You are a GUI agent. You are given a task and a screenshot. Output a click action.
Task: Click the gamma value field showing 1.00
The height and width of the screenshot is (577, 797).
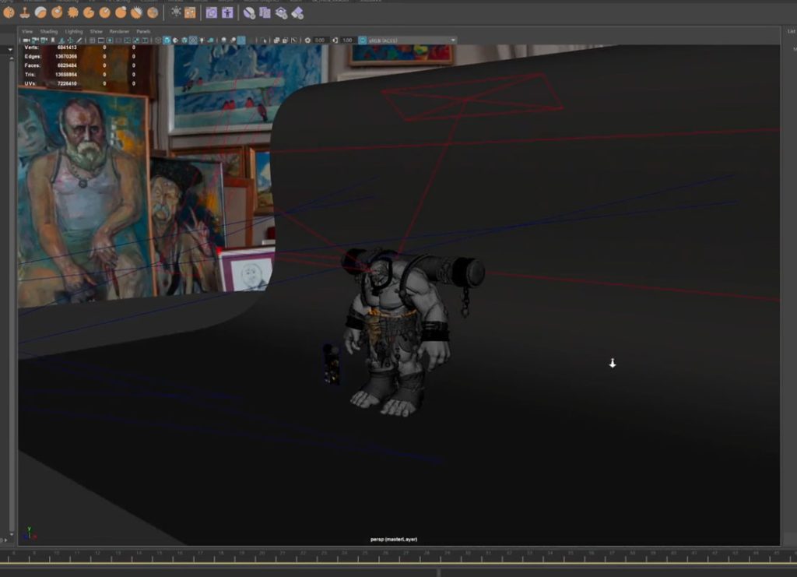348,40
